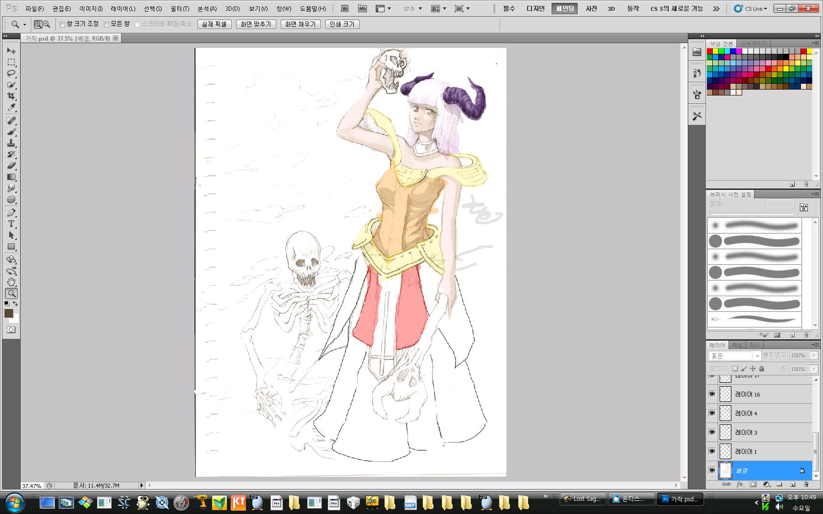The image size is (823, 514).
Task: Switch to the 채널 tab
Action: tap(737, 345)
